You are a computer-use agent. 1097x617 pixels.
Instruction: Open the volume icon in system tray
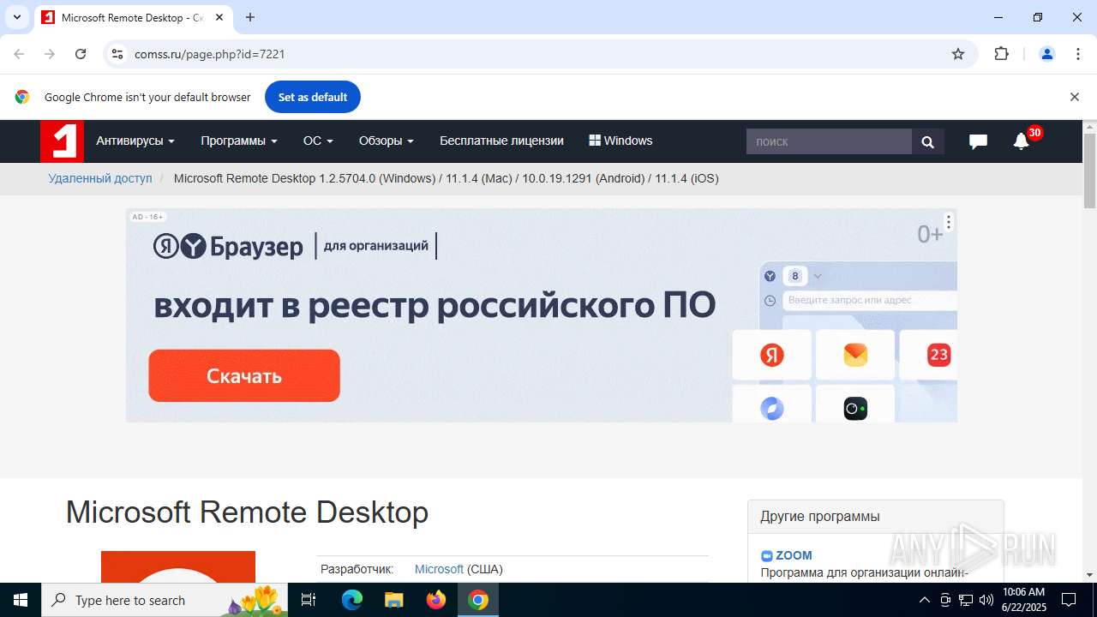click(986, 600)
